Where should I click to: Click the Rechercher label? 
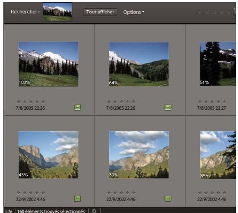click(25, 12)
